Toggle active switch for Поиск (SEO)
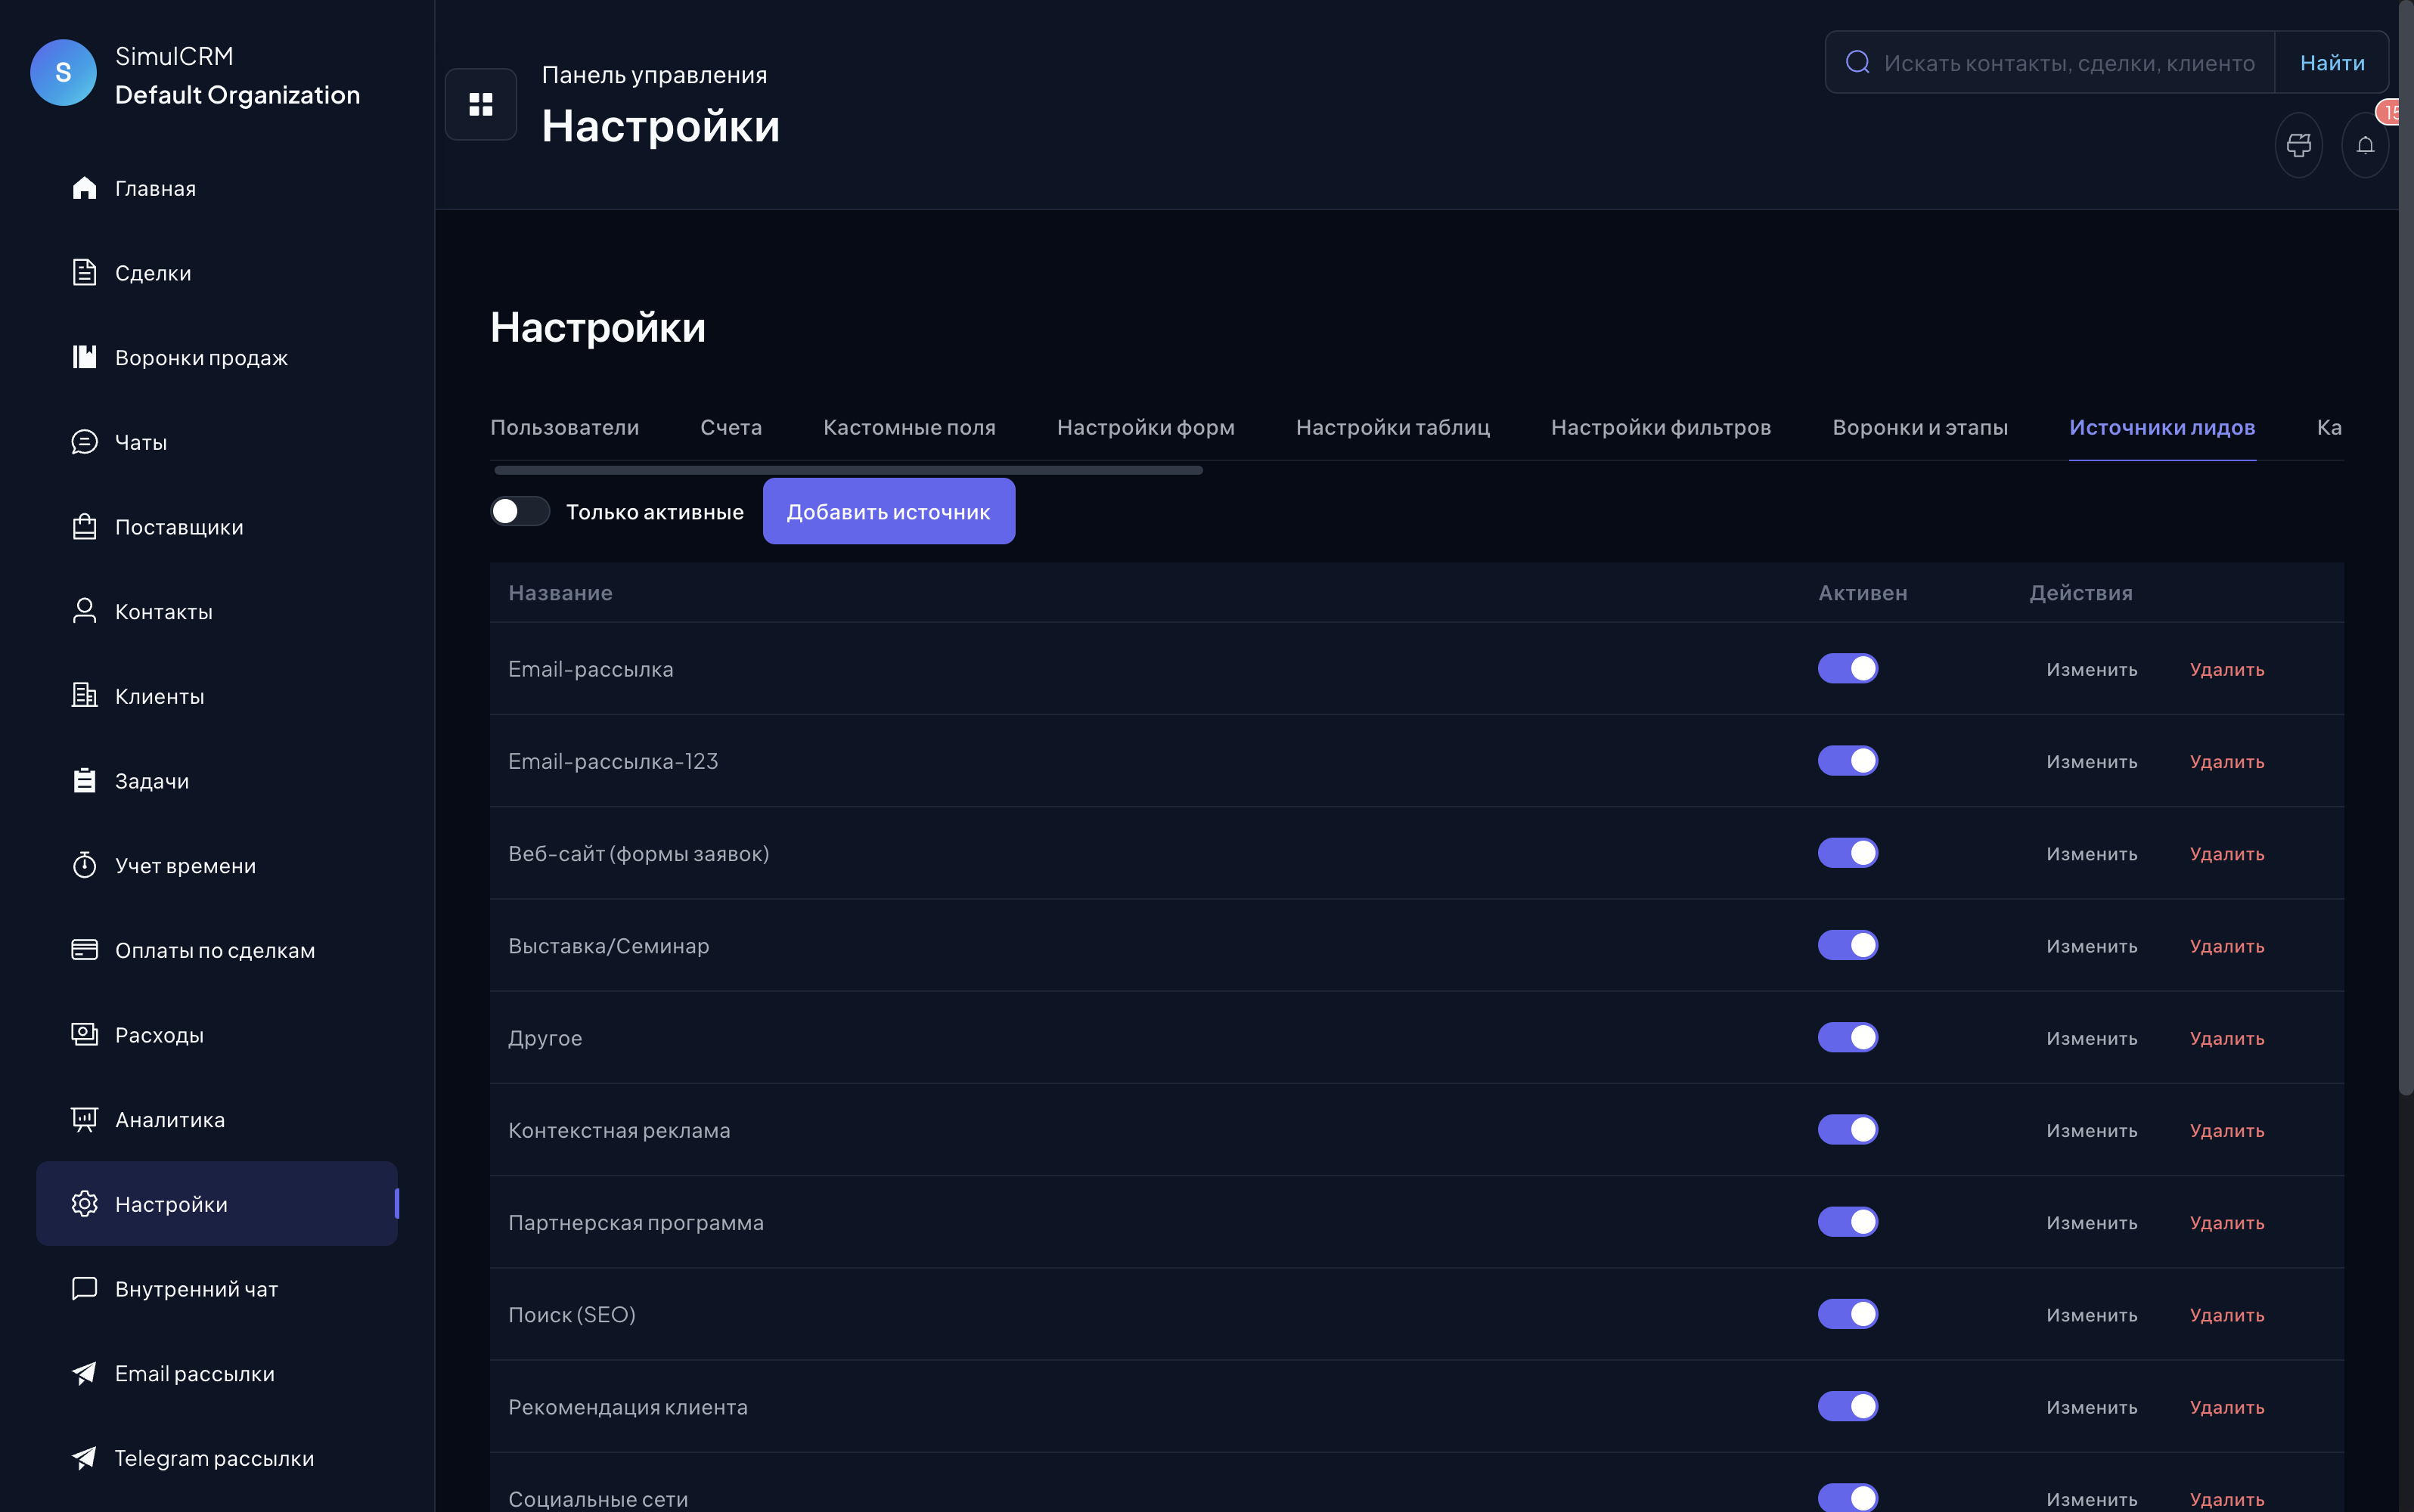Screen dimensions: 2414x1512 click(1848, 1314)
